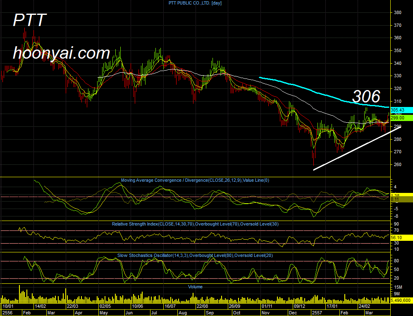Screen dimensions: 413x316
Task: Click the 370 price axis label
Action: click(397, 25)
